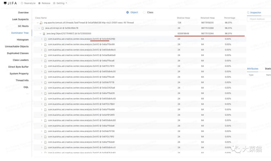Open Thread Info view
Viewport: 271px width, 161px height.
(x=22, y=80)
